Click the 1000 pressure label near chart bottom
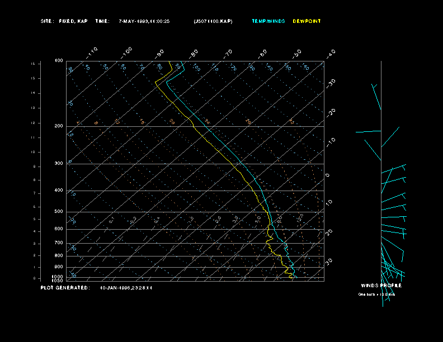Screen dimensions: 443x342 coord(58,277)
